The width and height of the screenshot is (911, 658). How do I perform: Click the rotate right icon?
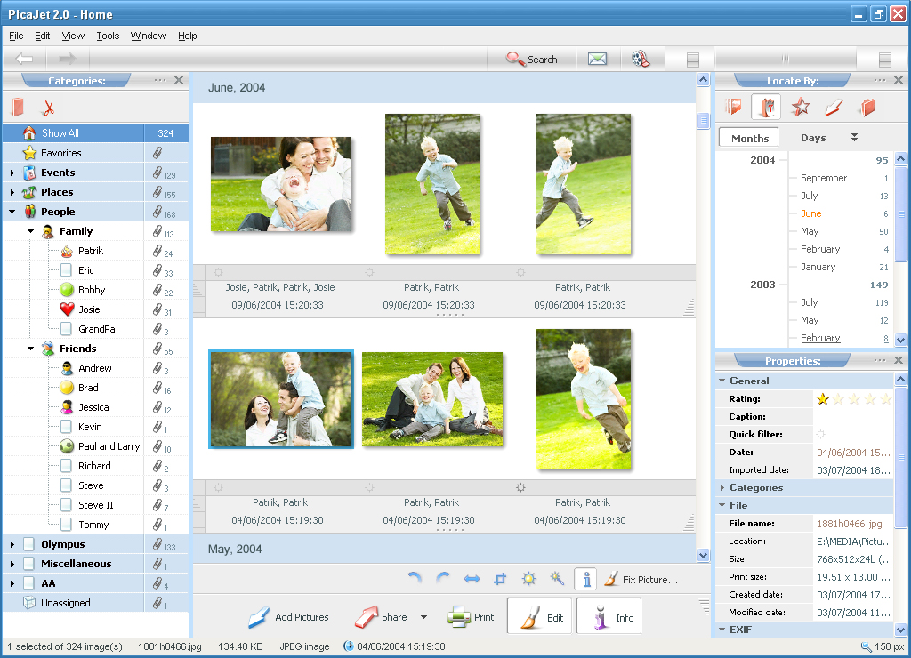pyautogui.click(x=443, y=579)
